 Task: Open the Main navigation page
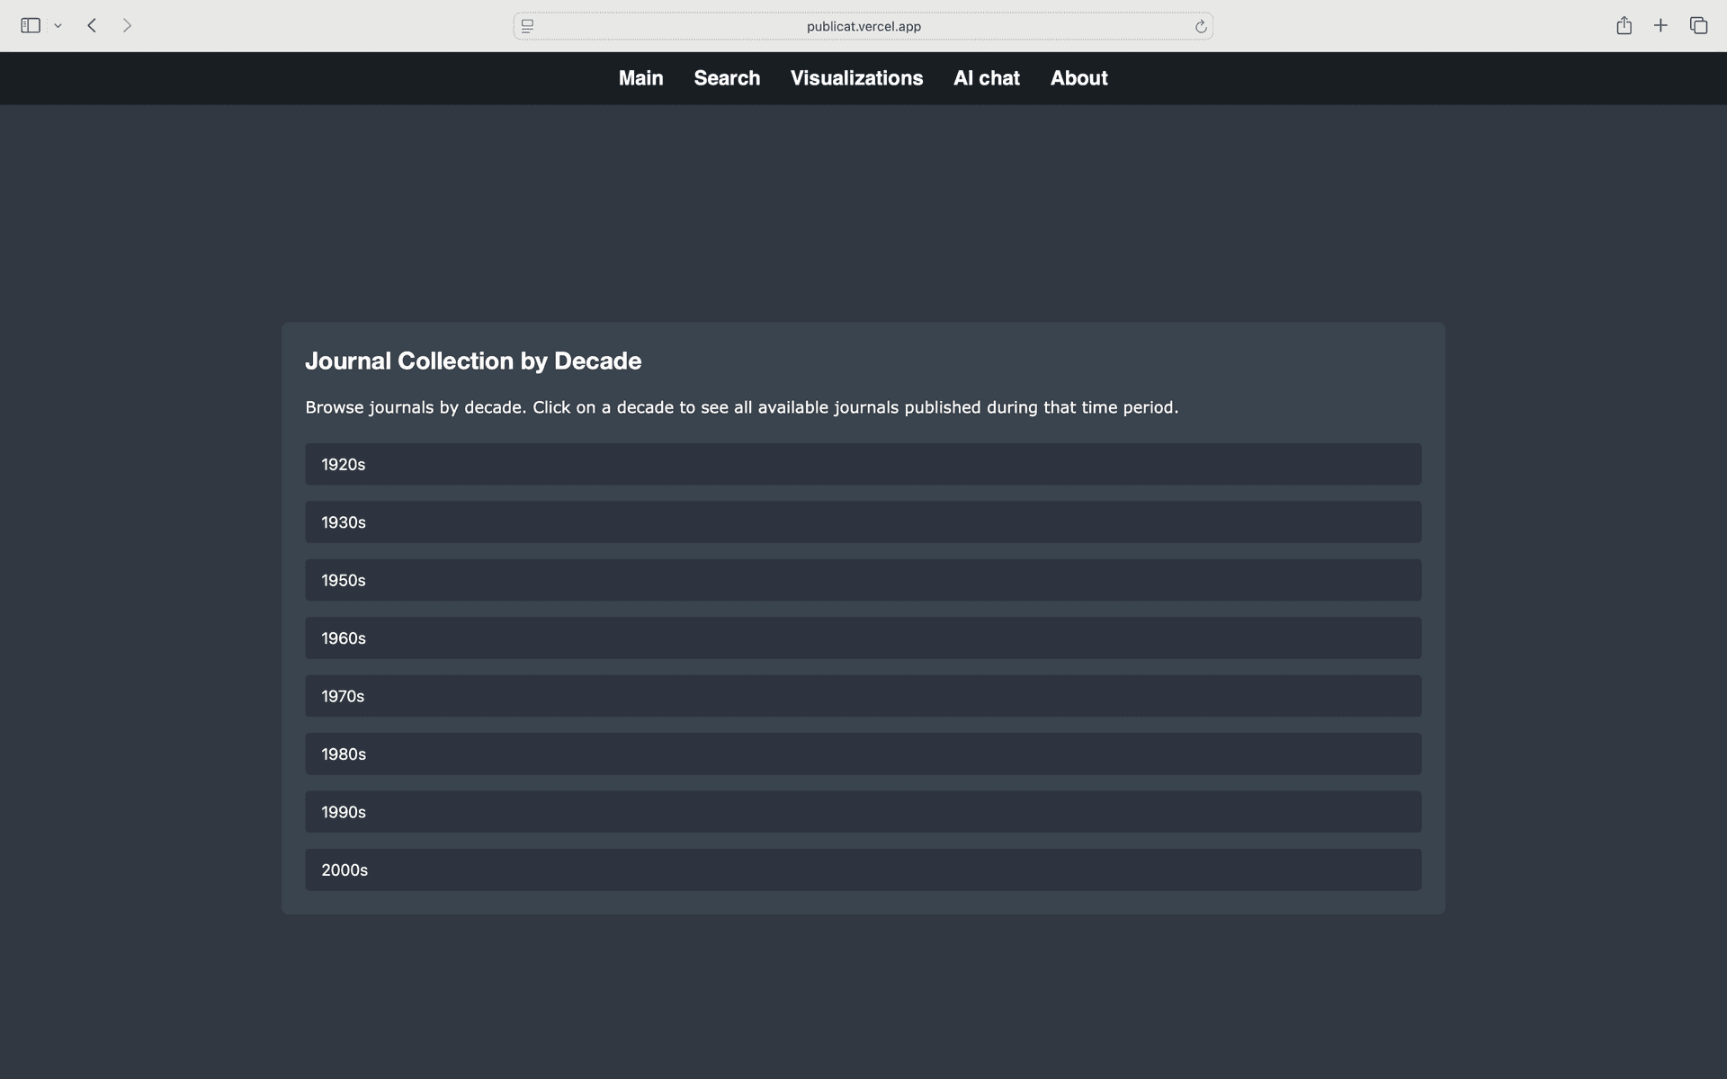pyautogui.click(x=640, y=78)
